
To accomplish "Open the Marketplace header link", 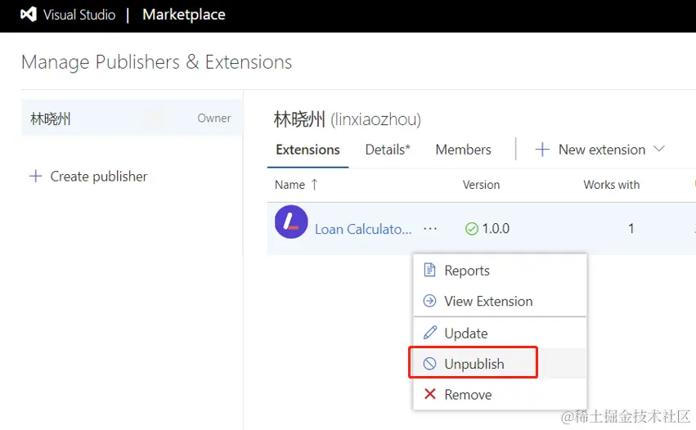I will [184, 15].
